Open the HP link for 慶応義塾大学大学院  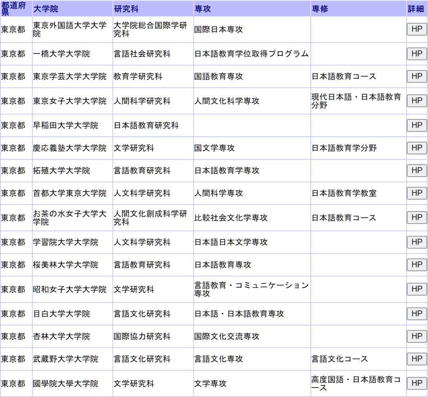[417, 148]
